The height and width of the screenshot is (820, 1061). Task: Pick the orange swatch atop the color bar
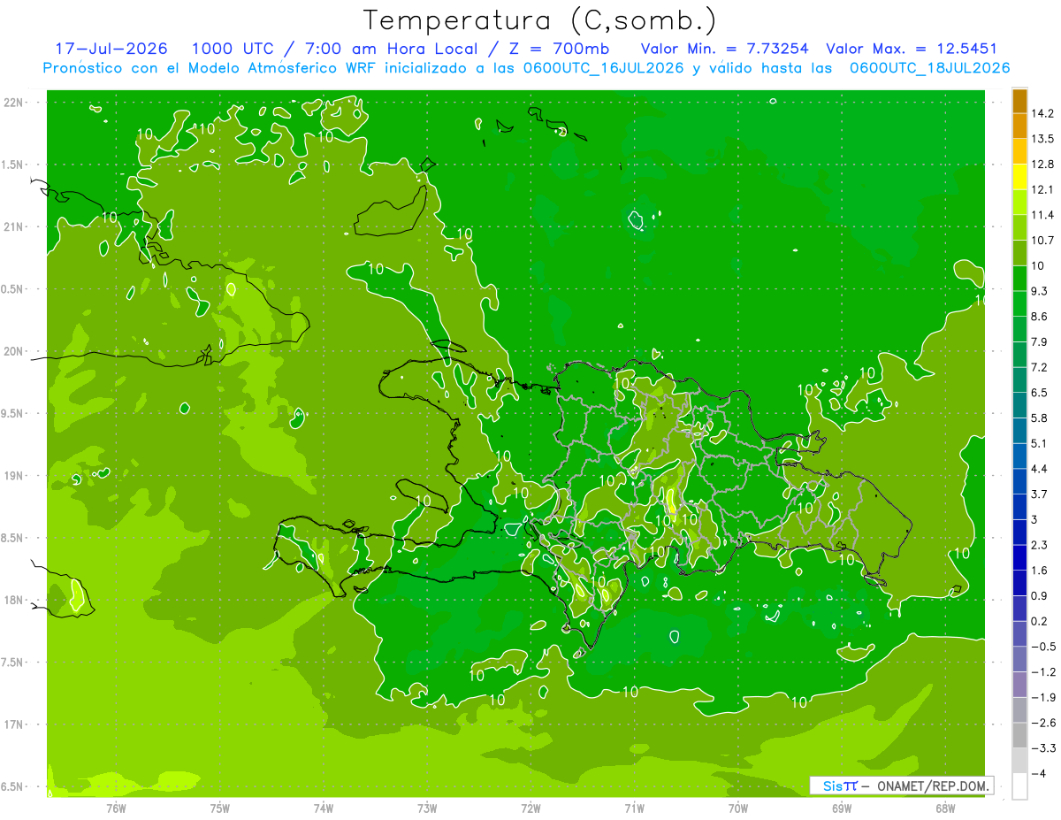click(x=1019, y=102)
